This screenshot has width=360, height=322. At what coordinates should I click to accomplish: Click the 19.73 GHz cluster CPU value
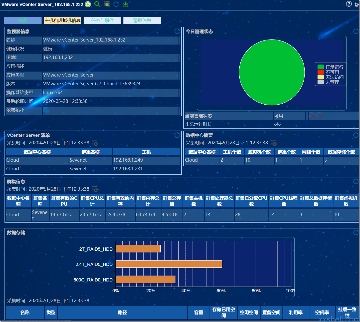click(61, 215)
